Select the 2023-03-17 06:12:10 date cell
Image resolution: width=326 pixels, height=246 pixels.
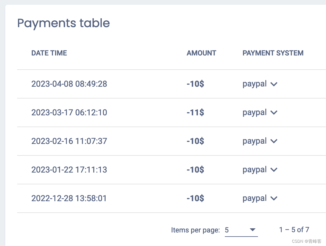pos(69,113)
